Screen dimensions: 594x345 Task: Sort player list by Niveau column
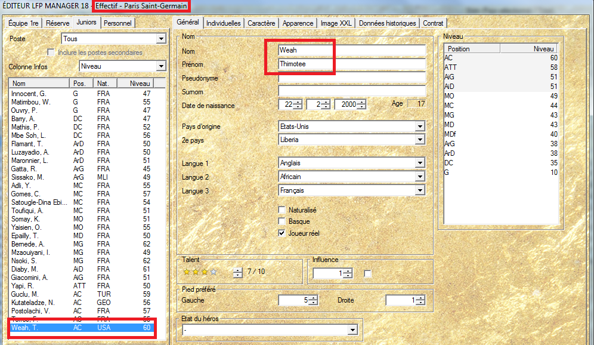[x=135, y=84]
